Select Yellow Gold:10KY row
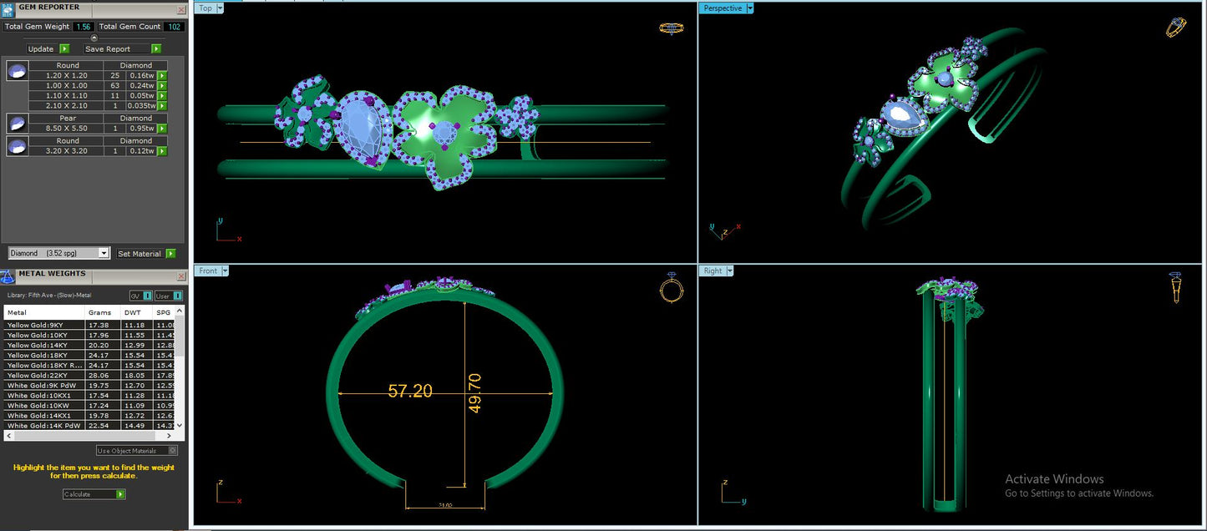 [89, 335]
